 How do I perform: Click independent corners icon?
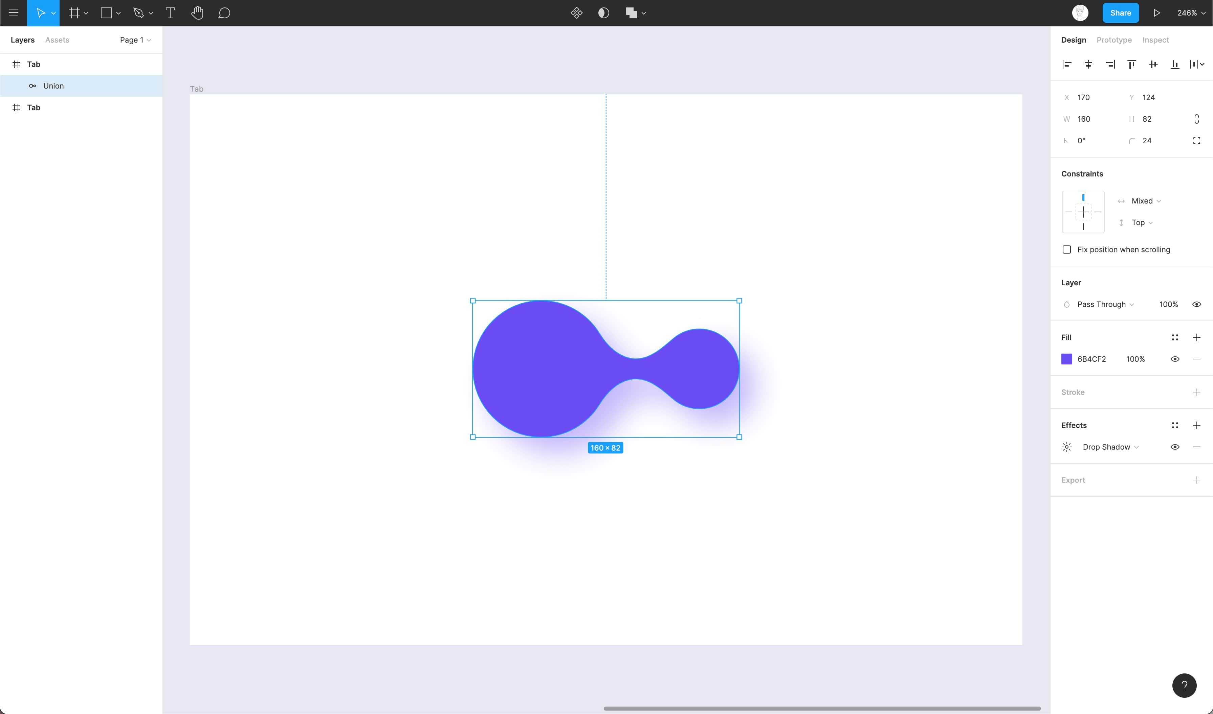click(x=1196, y=141)
